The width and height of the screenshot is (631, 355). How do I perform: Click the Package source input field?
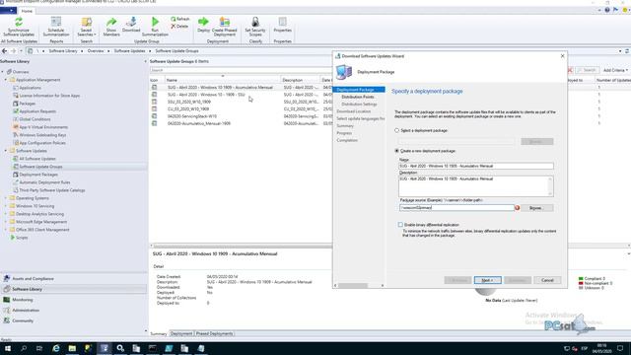456,208
